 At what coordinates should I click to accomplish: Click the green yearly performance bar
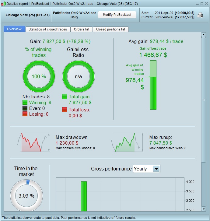(x=84, y=196)
